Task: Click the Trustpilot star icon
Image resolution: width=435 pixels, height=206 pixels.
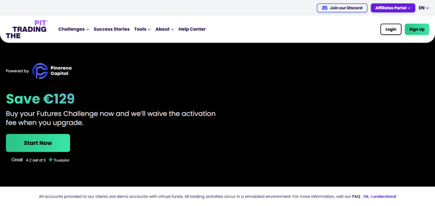Action: click(x=51, y=160)
